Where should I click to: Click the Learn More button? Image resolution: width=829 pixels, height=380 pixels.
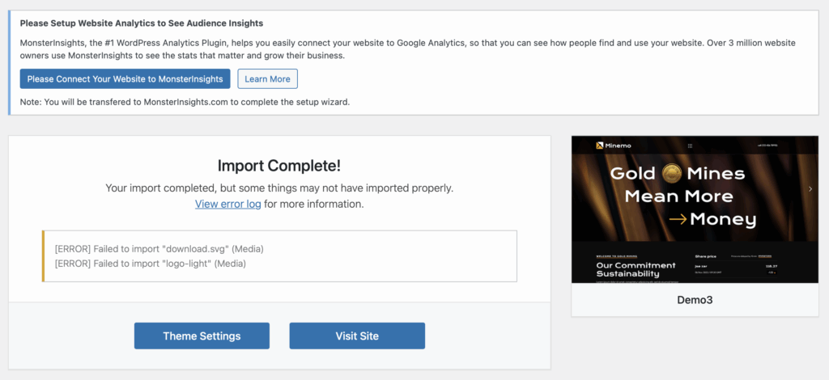click(267, 78)
